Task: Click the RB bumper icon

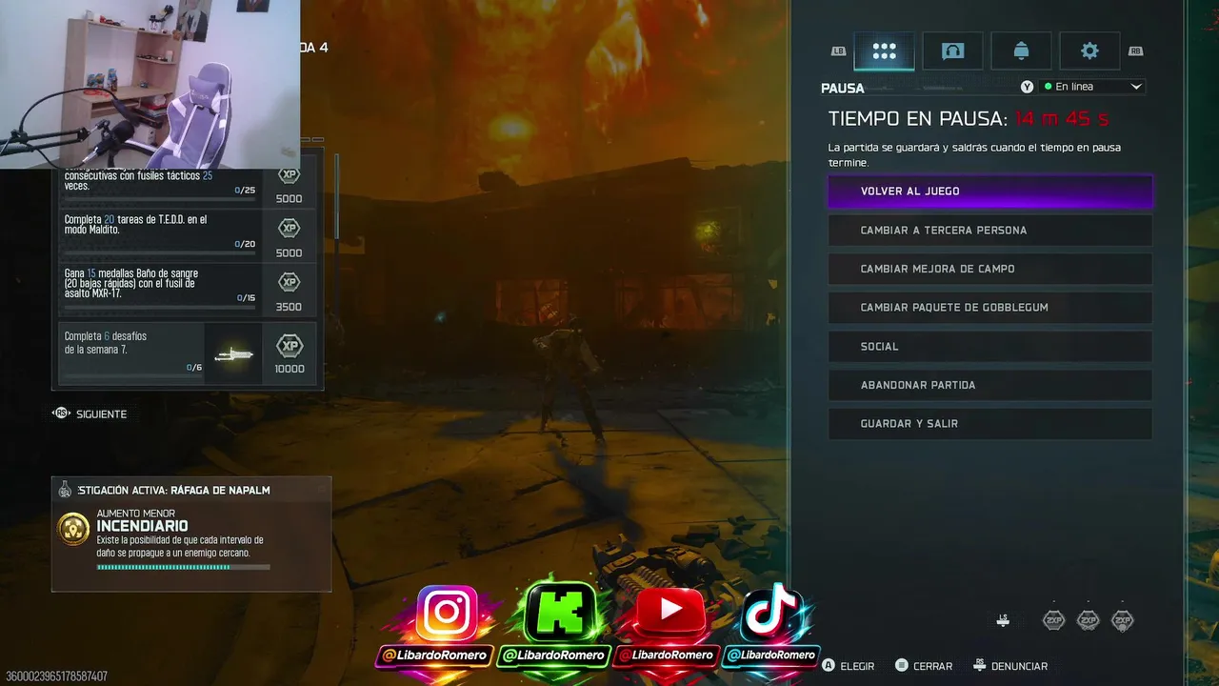Action: (1135, 51)
